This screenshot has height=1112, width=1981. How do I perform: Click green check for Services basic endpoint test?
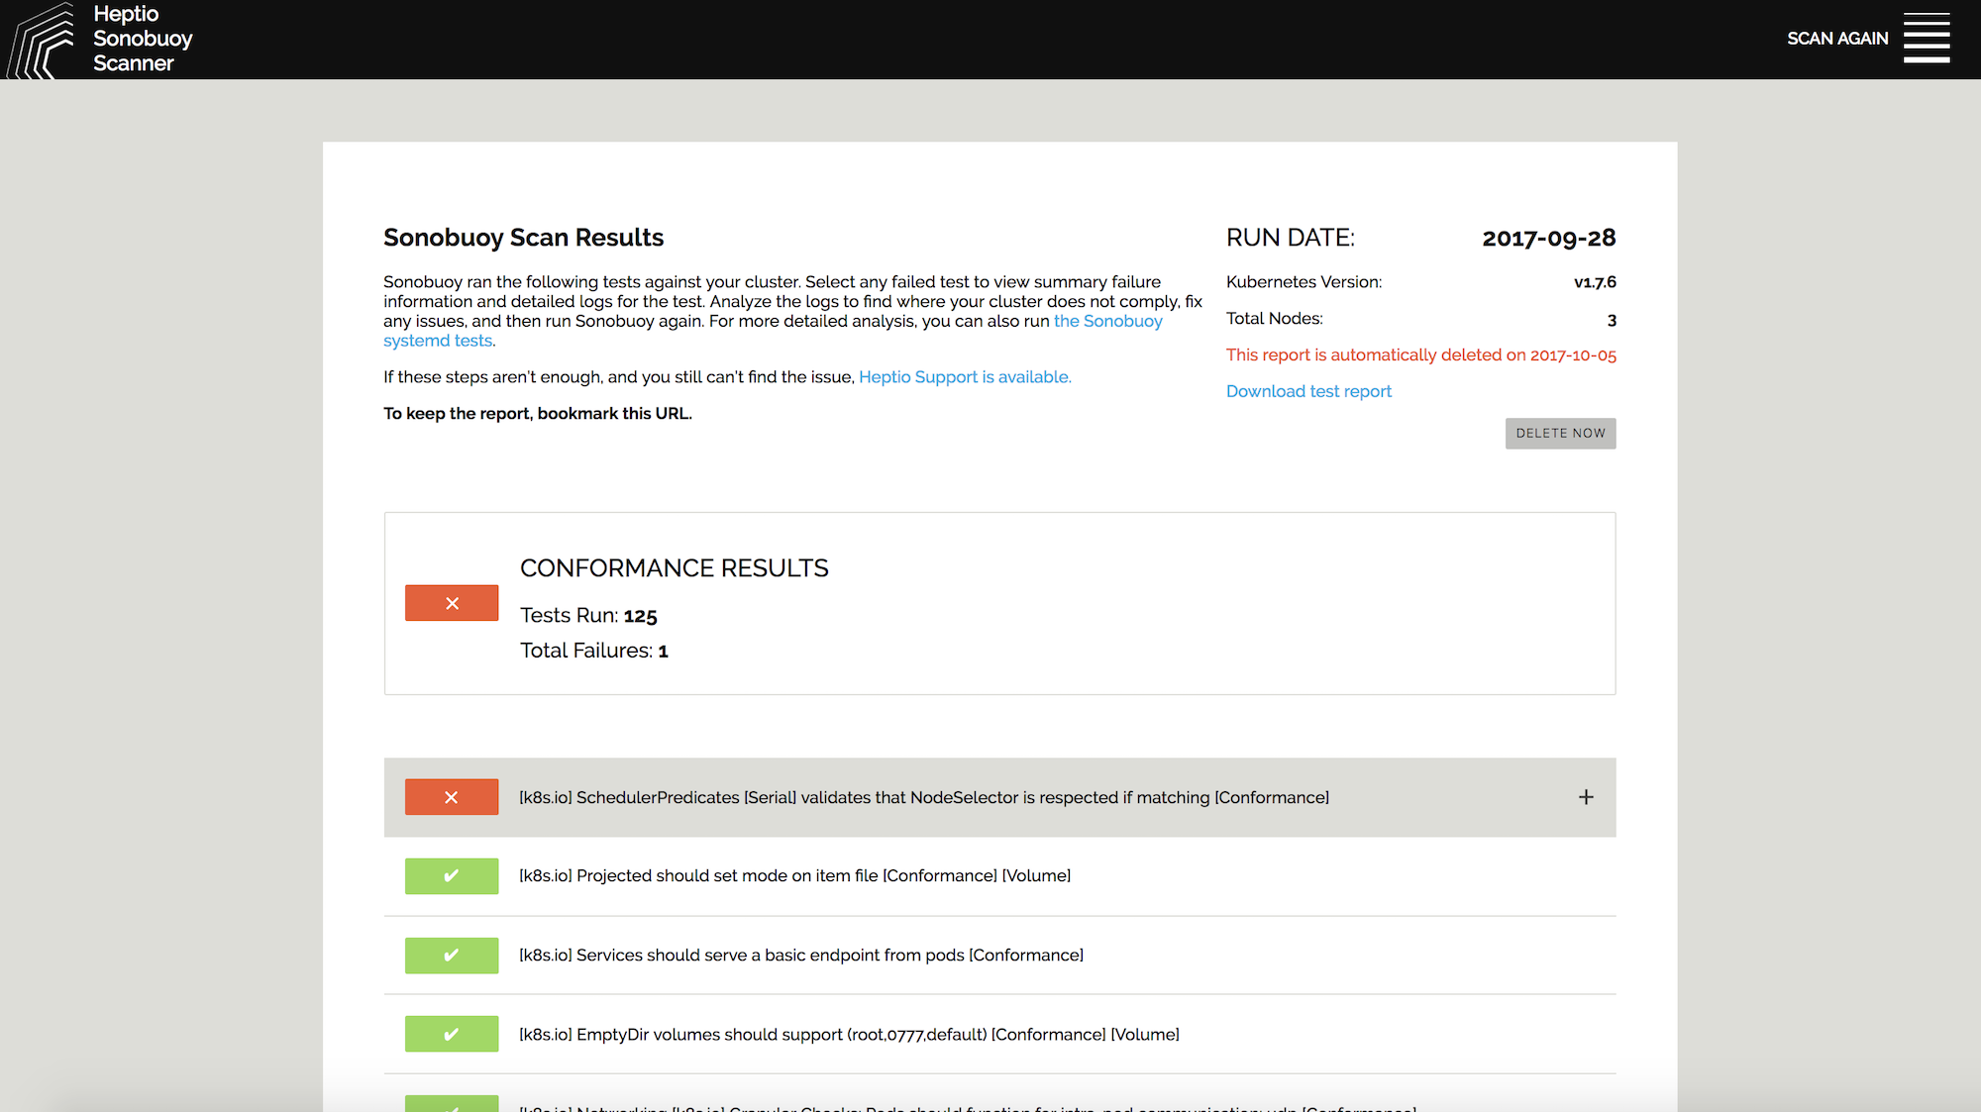(451, 956)
